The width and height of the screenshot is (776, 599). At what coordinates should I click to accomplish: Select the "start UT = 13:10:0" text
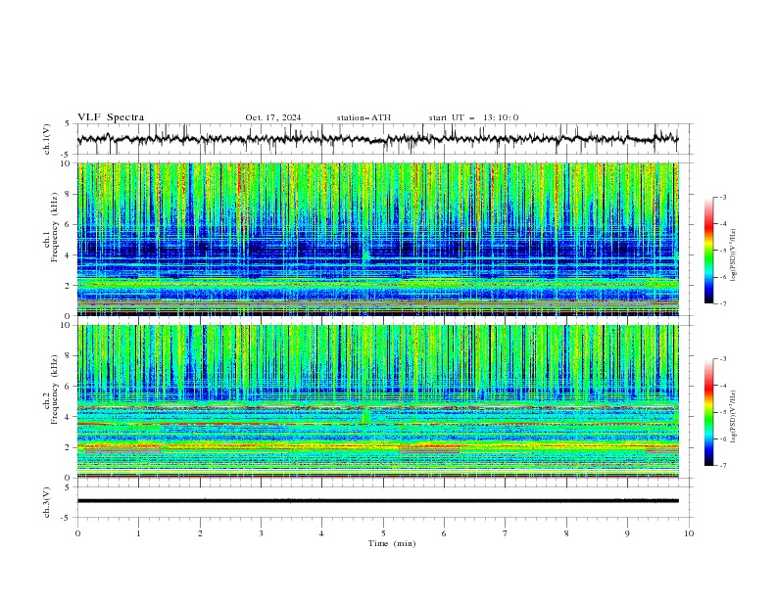click(x=473, y=117)
